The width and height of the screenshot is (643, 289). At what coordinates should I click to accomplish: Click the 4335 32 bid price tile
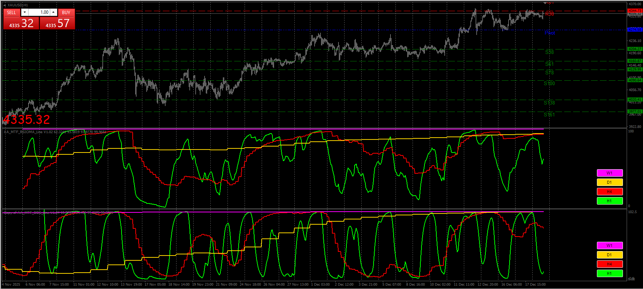(21, 23)
